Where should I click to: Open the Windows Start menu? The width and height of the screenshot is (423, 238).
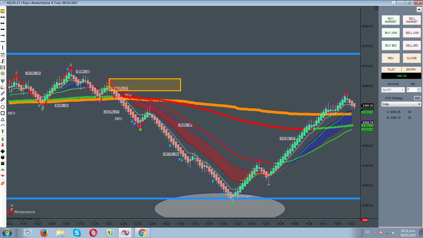click(x=7, y=233)
